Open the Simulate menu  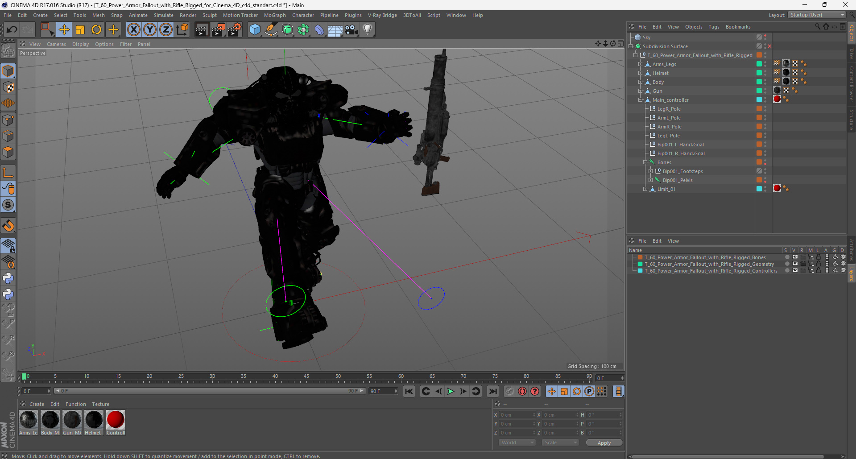point(164,15)
